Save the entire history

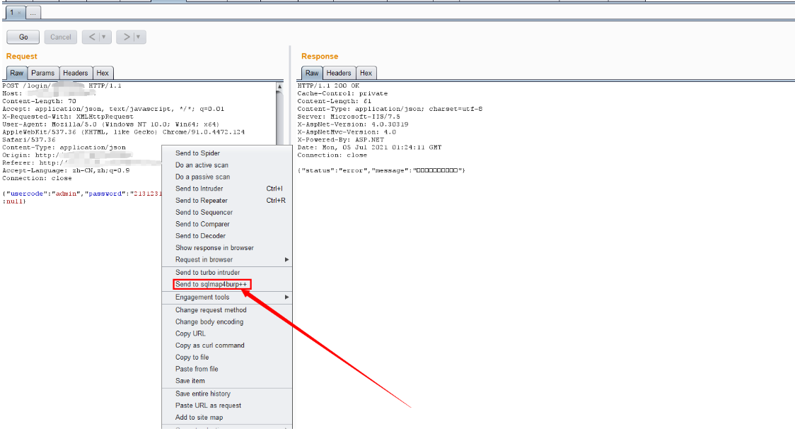point(204,393)
